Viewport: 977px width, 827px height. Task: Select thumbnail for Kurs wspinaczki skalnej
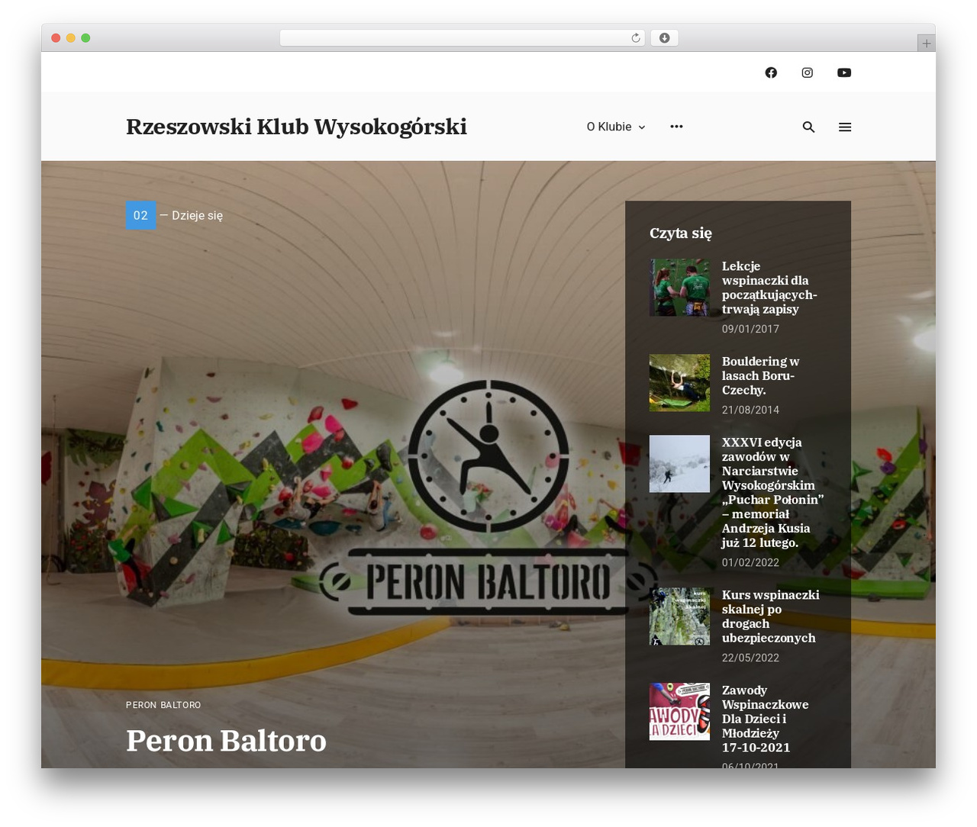click(x=679, y=616)
